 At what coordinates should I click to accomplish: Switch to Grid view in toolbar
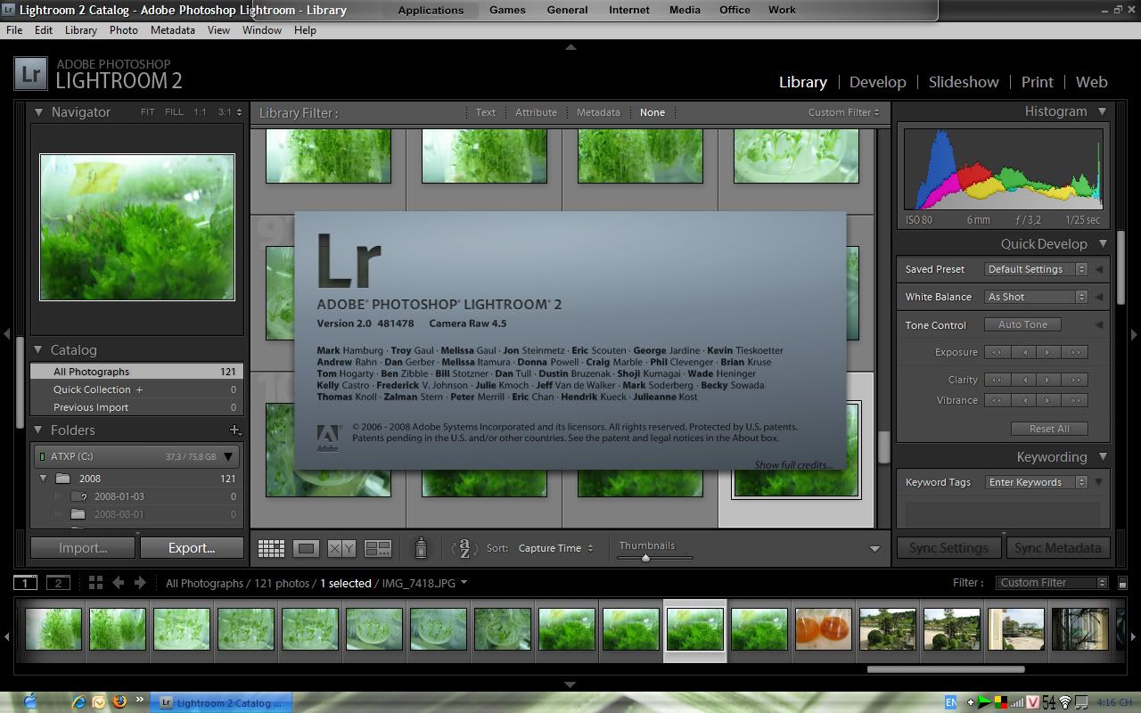(271, 549)
